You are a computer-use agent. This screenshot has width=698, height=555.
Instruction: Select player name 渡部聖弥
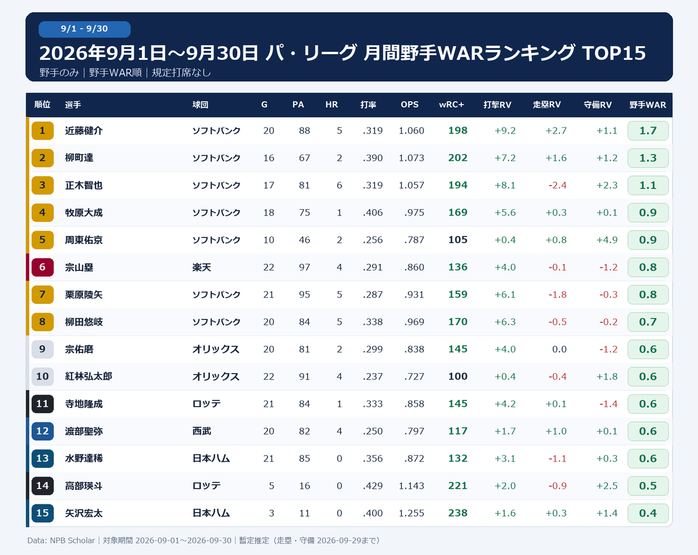[x=84, y=431]
